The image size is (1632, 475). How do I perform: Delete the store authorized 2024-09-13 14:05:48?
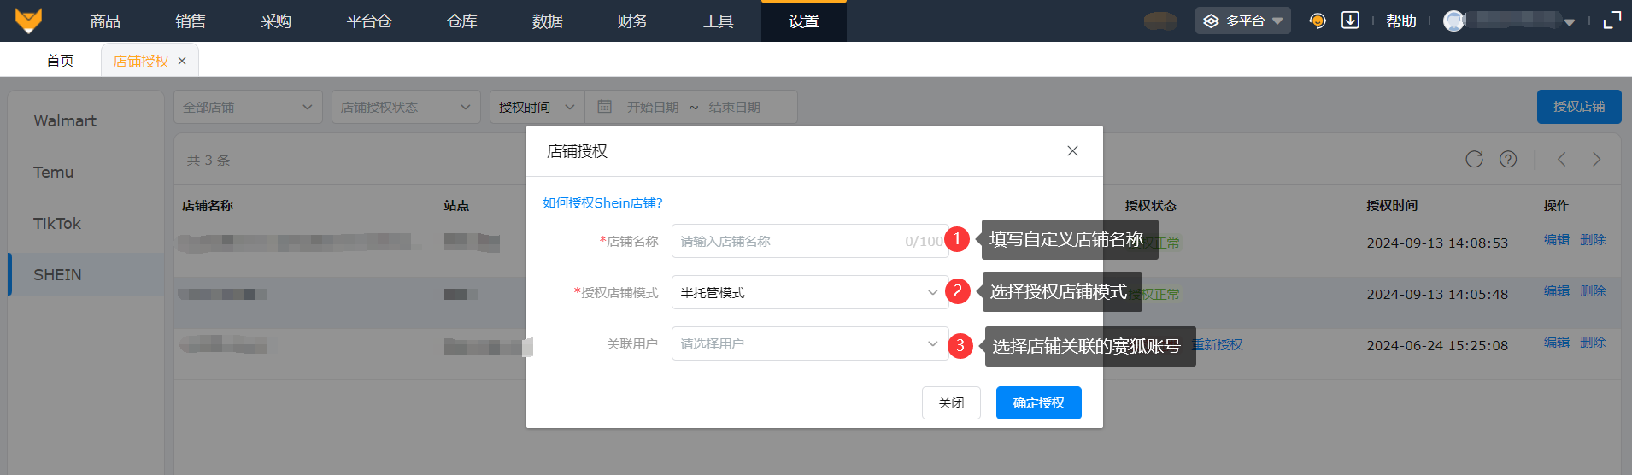1593,291
